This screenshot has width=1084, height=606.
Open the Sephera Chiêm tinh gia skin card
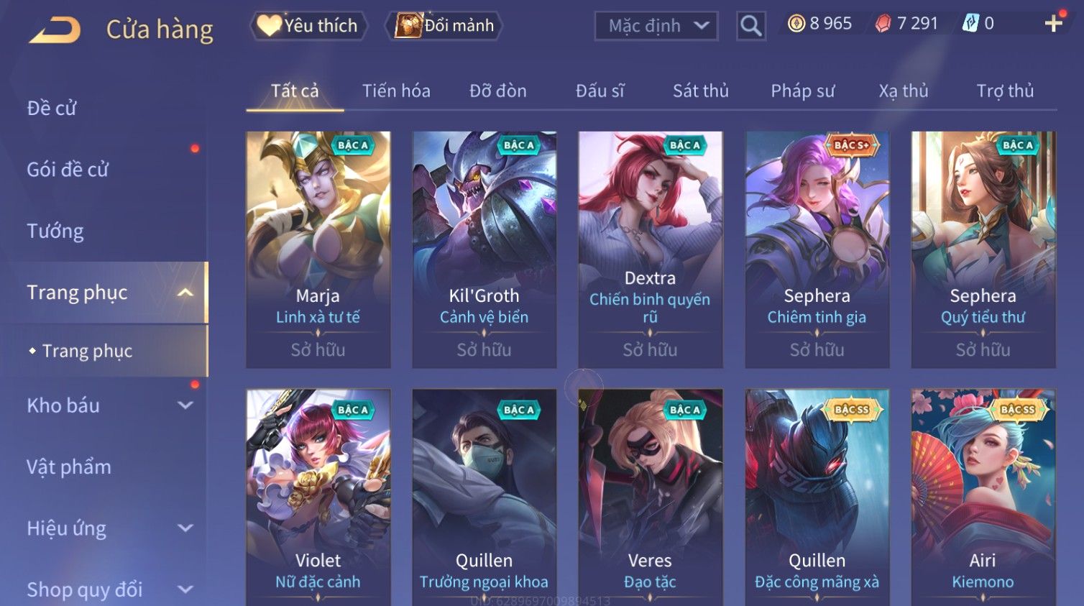817,249
